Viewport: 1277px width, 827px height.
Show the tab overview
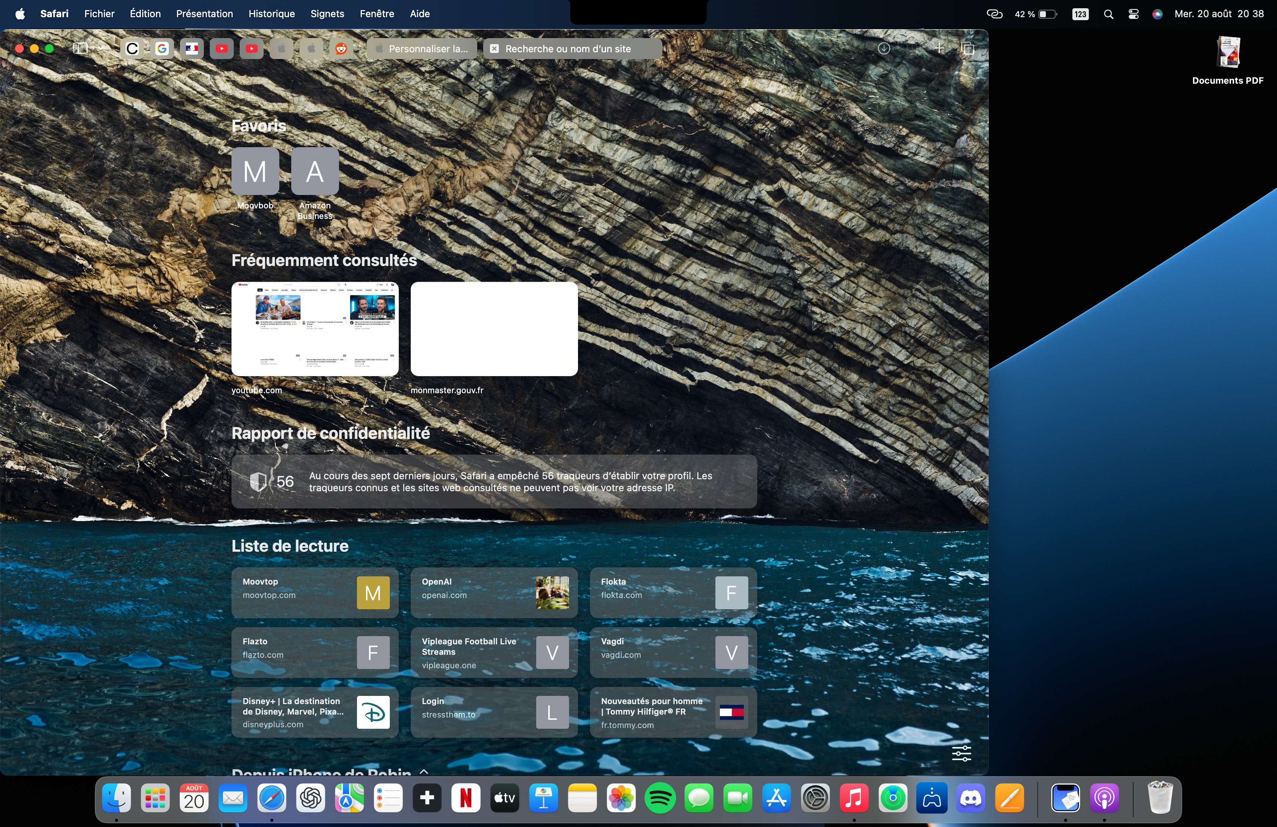967,48
